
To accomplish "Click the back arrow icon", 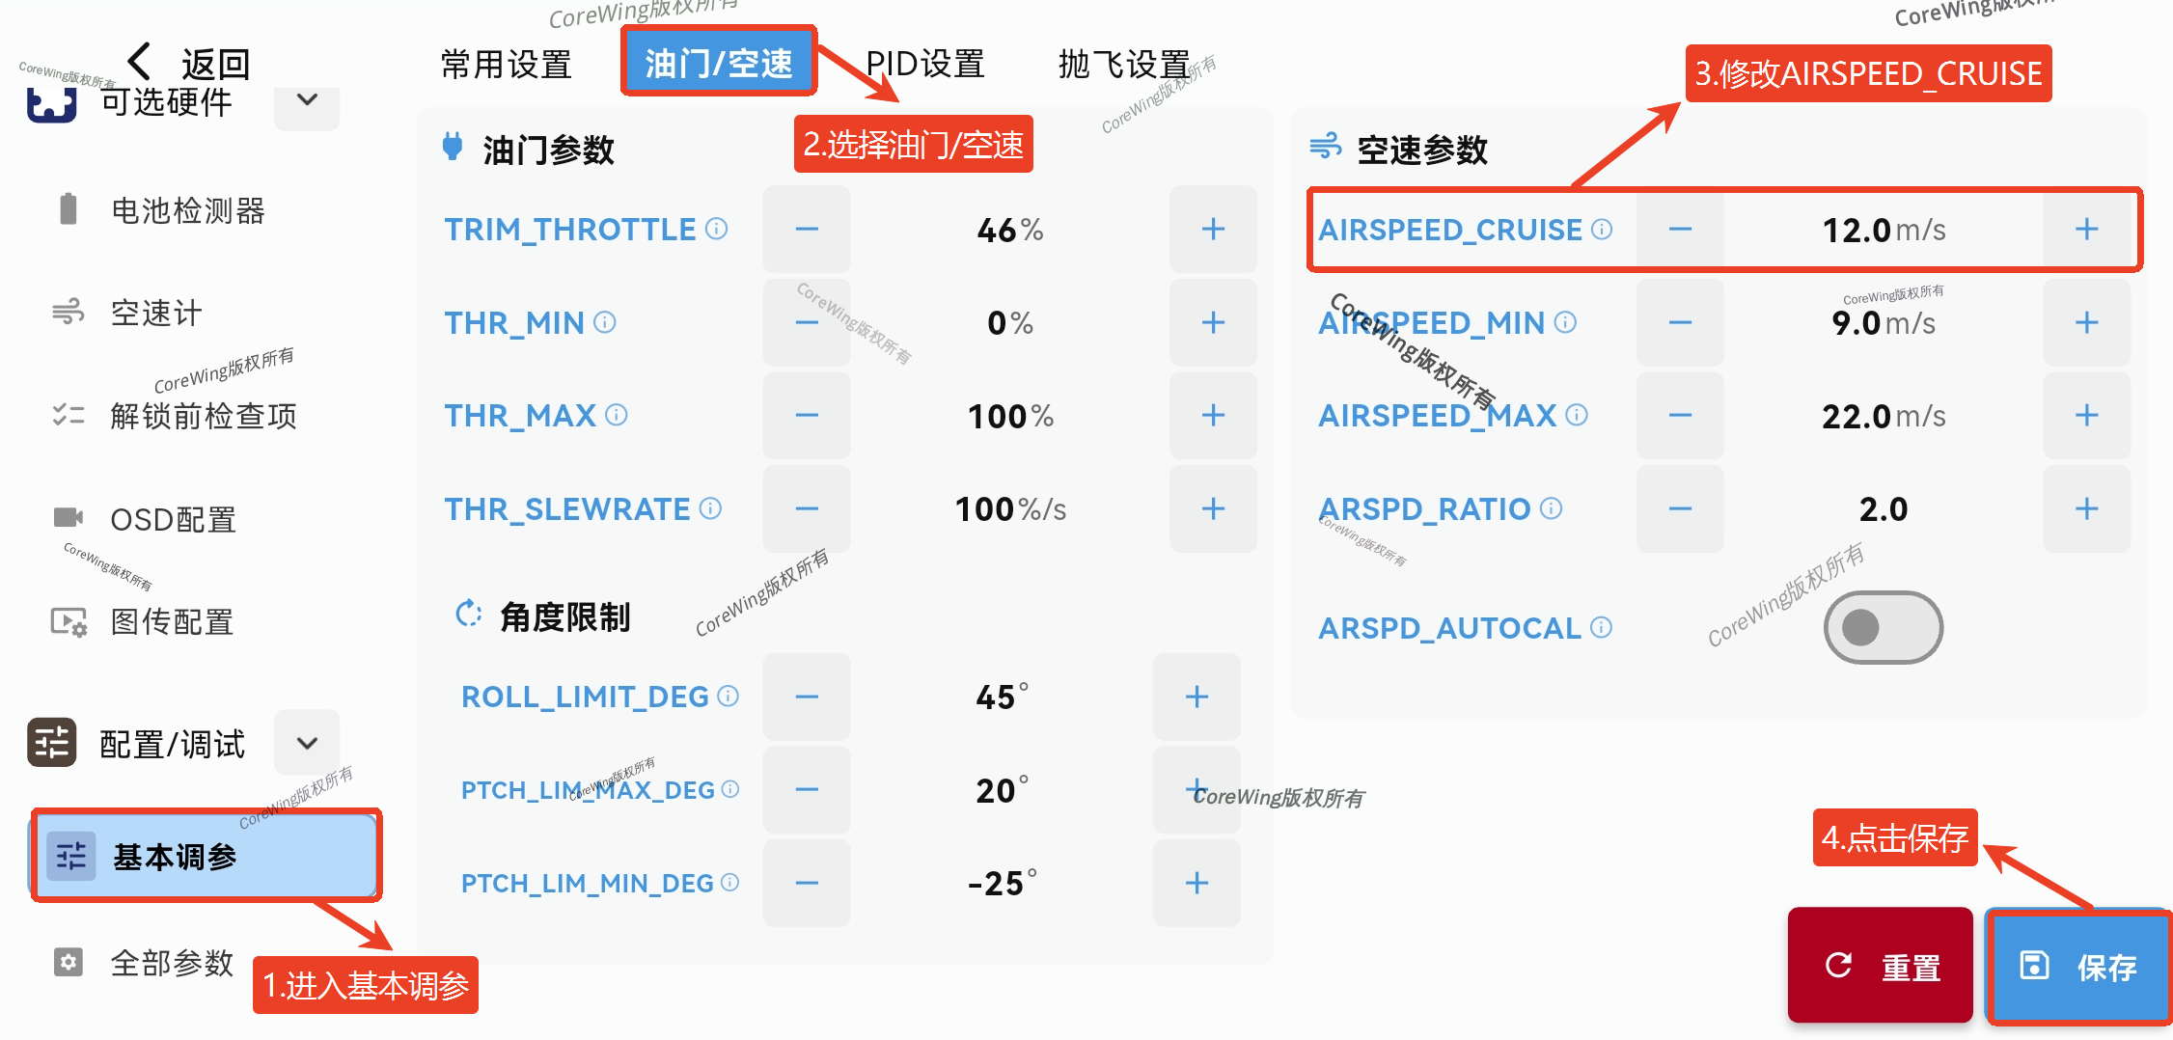I will (x=140, y=62).
